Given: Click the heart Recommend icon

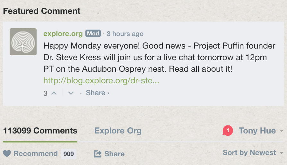Looking at the screenshot, I should click(7, 153).
